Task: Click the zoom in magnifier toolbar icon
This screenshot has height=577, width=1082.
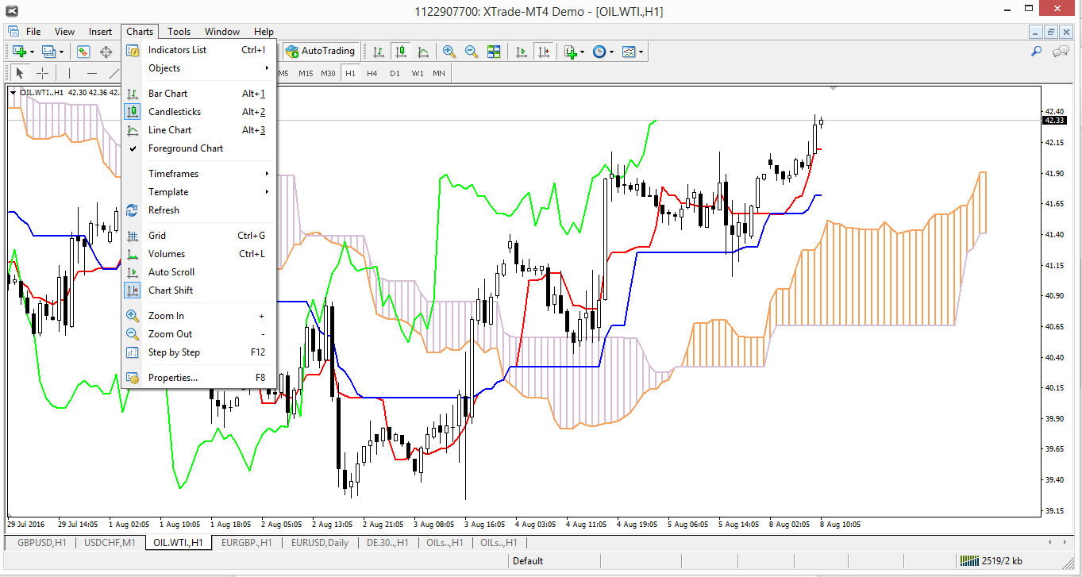Action: pos(449,52)
